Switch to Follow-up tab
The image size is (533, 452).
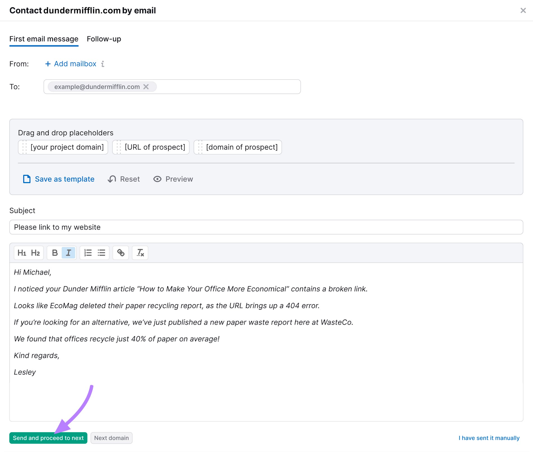[104, 39]
